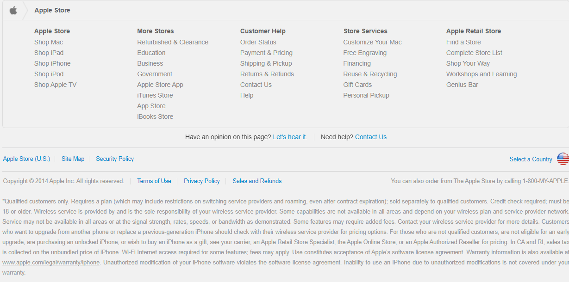Click Find a Store
The height and width of the screenshot is (282, 569).
(463, 42)
